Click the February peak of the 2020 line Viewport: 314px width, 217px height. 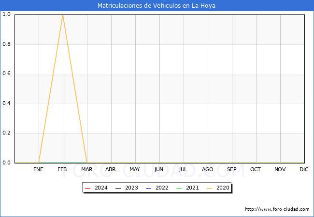click(63, 15)
